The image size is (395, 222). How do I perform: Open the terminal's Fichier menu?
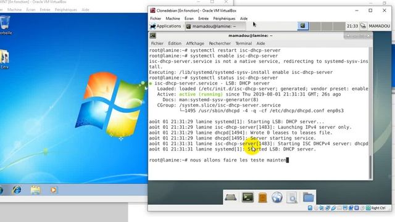157,43
